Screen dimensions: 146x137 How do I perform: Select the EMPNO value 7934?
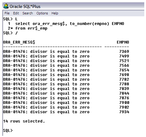pos(124,112)
